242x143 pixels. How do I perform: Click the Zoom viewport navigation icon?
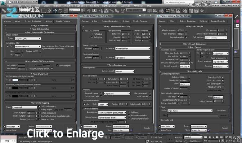[226, 137]
